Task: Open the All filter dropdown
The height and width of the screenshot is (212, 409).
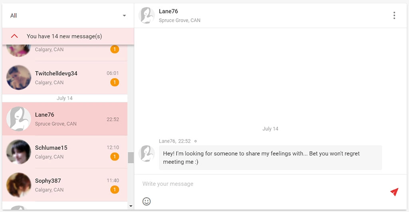Action: [x=68, y=16]
